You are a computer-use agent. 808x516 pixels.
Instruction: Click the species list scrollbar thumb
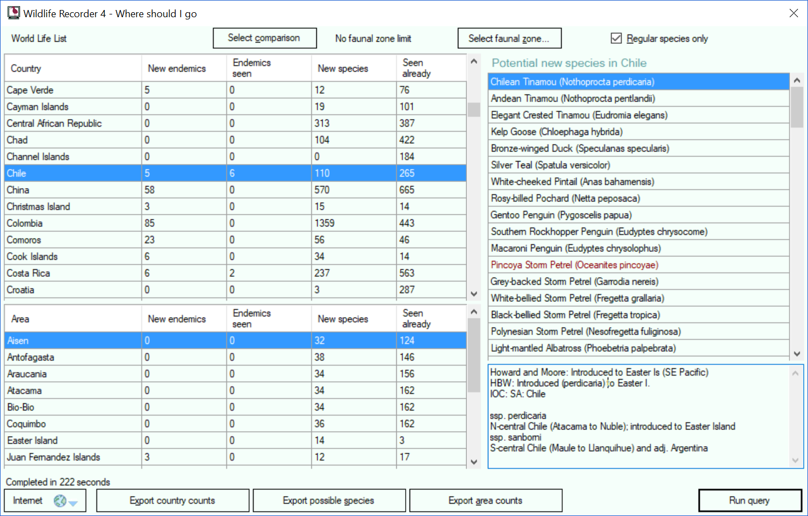click(x=797, y=107)
